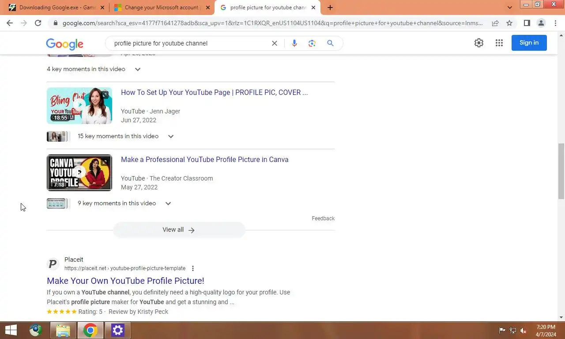This screenshot has width=565, height=339.
Task: Click scrollbar down arrow
Action: (561, 317)
